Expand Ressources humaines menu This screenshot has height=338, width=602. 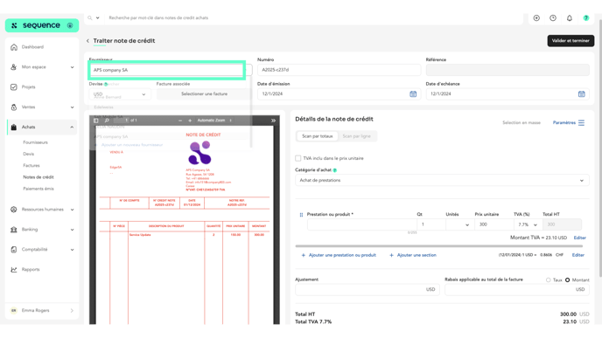[x=42, y=210]
